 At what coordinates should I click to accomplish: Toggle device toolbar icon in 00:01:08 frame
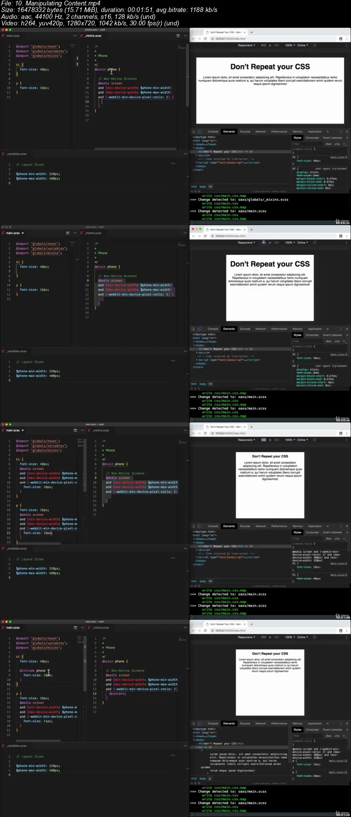pos(199,526)
